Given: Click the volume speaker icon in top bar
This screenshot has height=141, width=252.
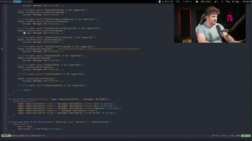Looking at the screenshot, I should [215, 2].
